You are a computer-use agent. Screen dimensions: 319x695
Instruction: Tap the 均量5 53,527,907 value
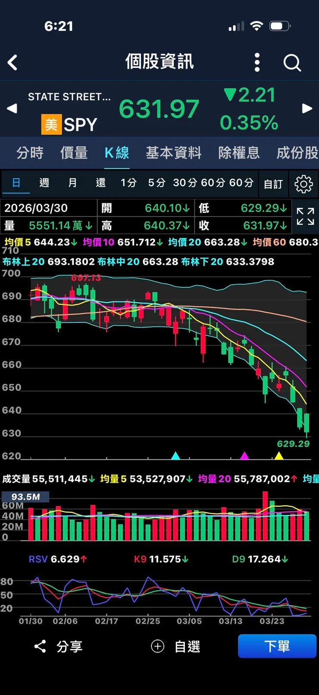pos(147,479)
